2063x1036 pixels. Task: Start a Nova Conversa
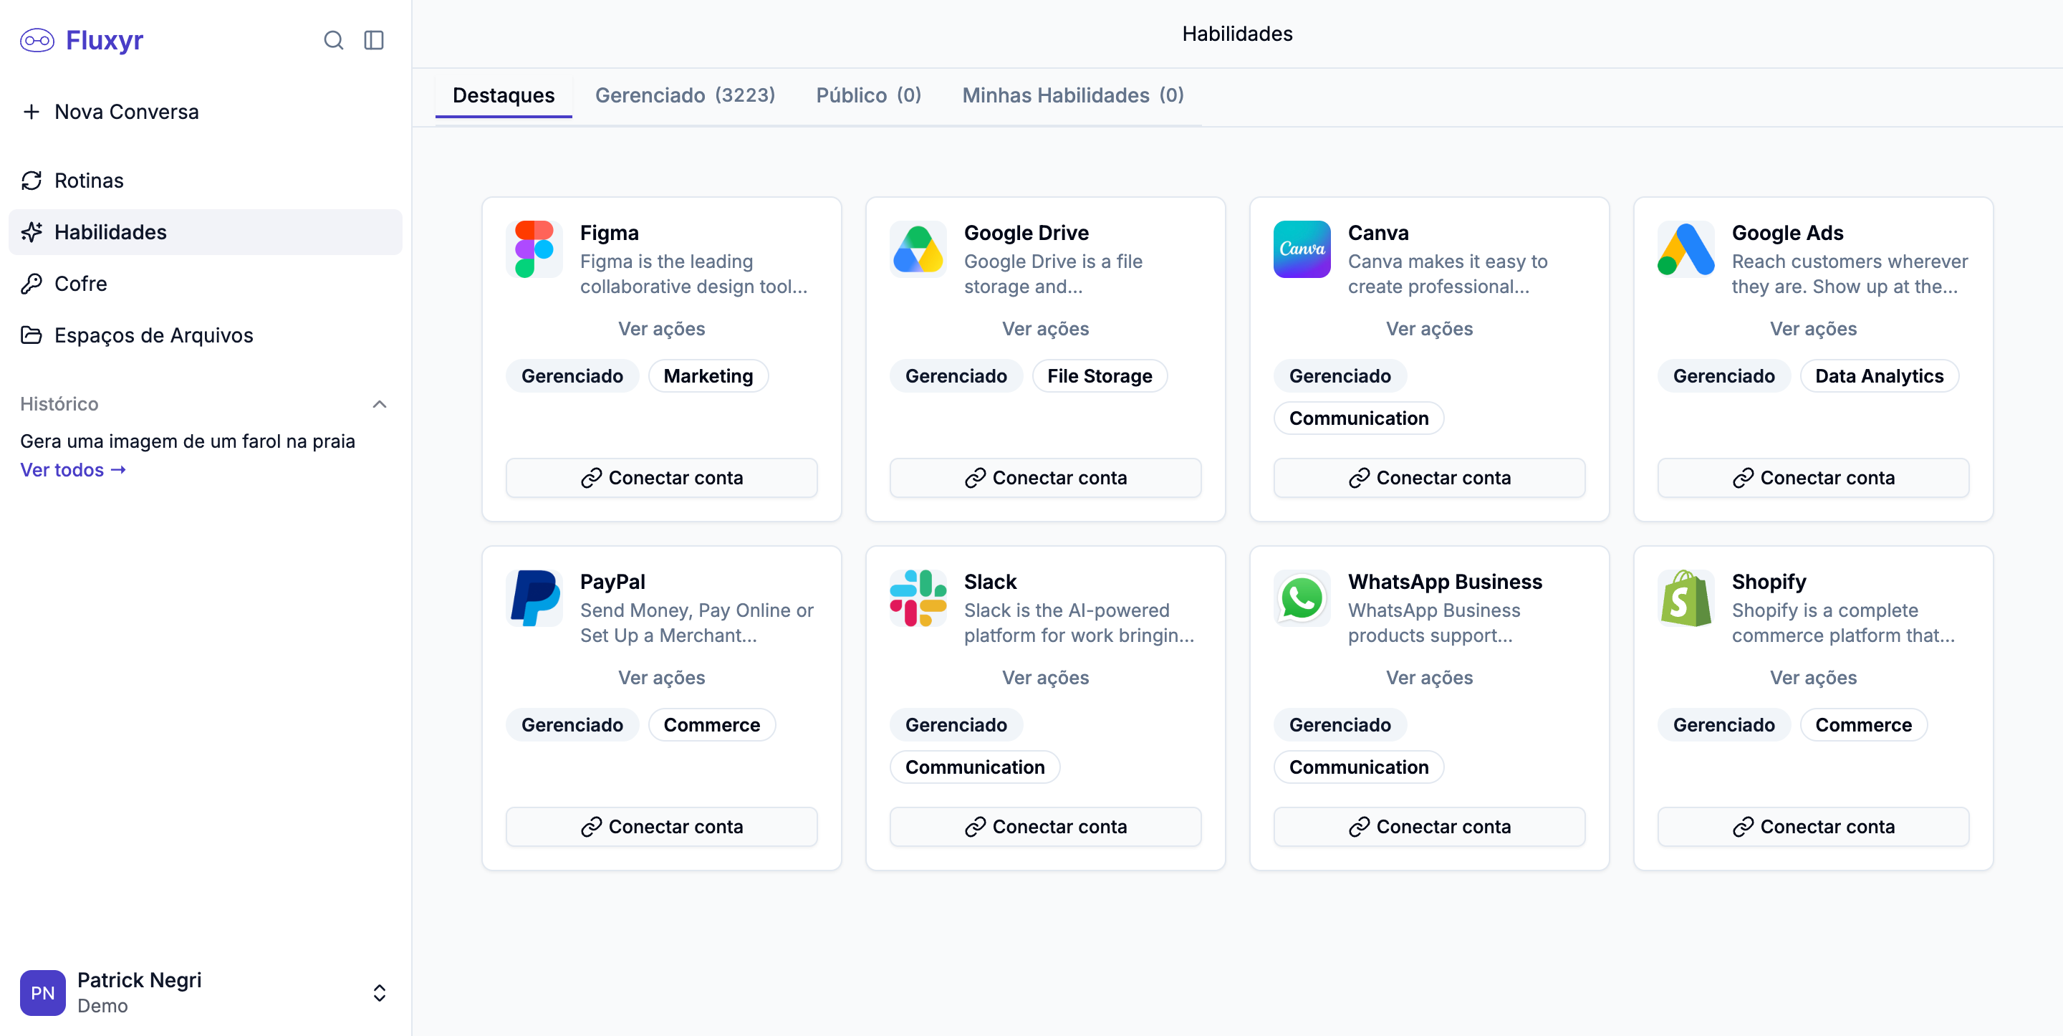[205, 111]
